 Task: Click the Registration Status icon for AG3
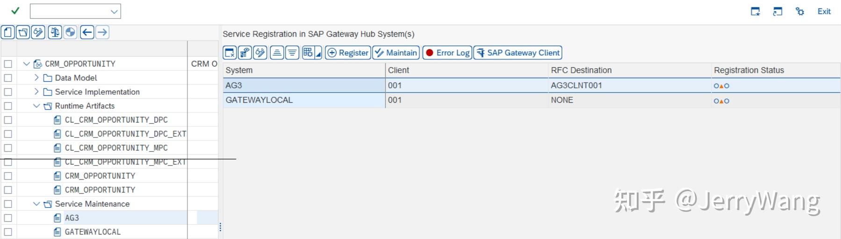click(x=721, y=86)
